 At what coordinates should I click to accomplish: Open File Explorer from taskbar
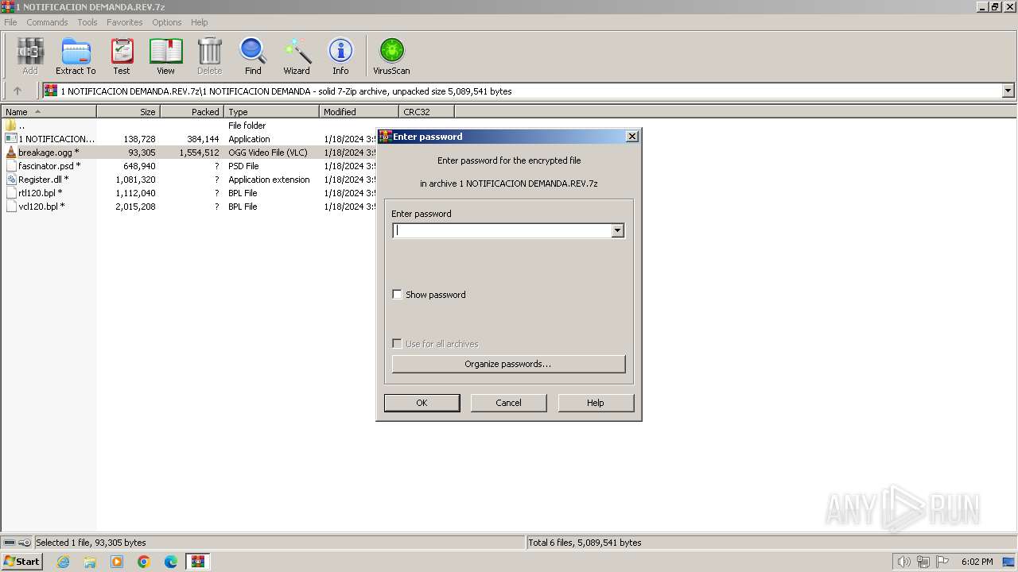pyautogui.click(x=90, y=562)
